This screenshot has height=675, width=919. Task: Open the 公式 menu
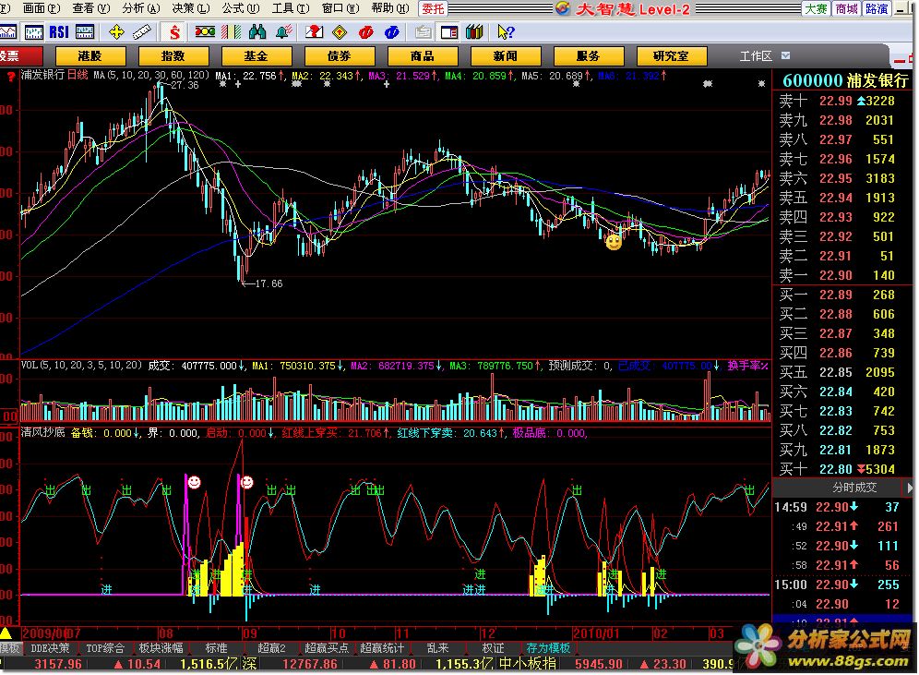tap(240, 8)
